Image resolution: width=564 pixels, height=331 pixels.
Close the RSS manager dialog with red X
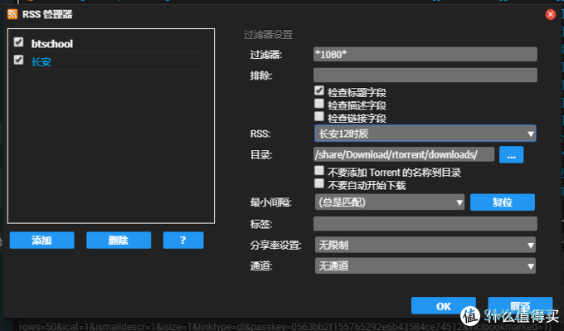pyautogui.click(x=551, y=14)
